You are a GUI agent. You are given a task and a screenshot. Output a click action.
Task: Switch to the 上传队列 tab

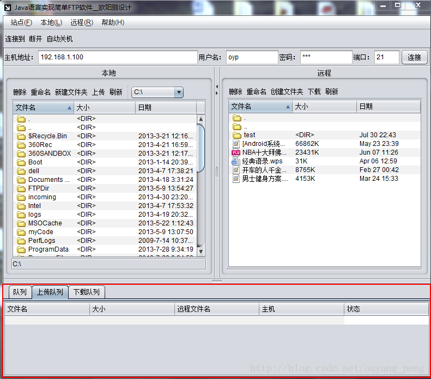[50, 292]
